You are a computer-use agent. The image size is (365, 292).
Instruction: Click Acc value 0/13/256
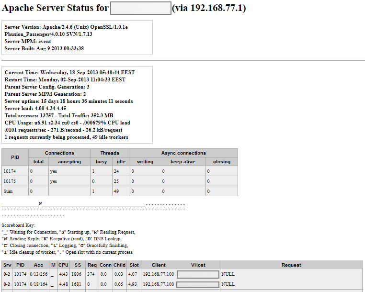click(39, 274)
